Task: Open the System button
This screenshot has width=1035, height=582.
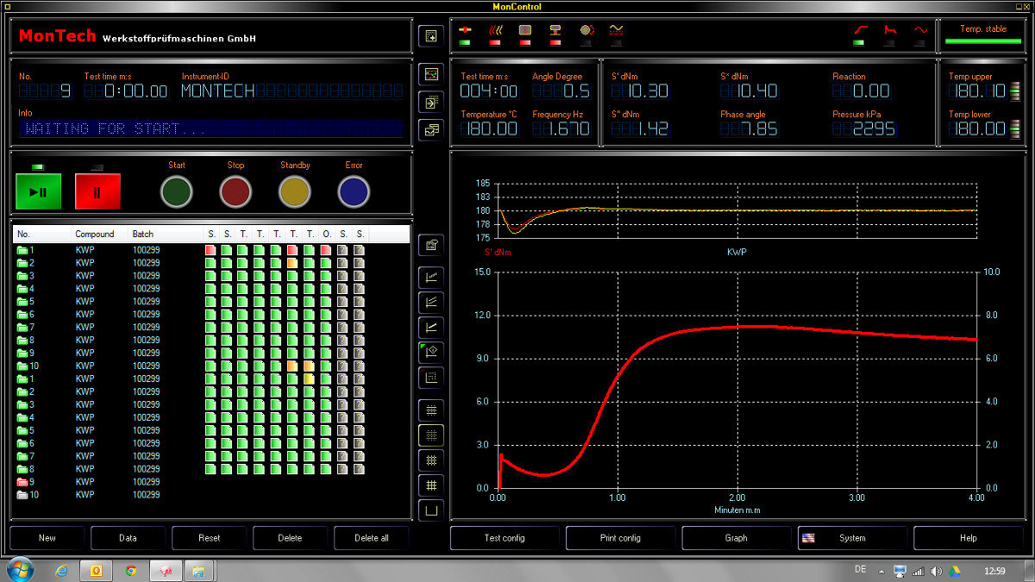Action: [x=851, y=538]
